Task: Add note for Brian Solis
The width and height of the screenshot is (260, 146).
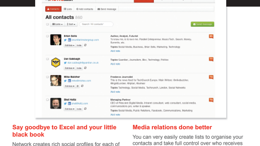Action: pyautogui.click(x=115, y=51)
